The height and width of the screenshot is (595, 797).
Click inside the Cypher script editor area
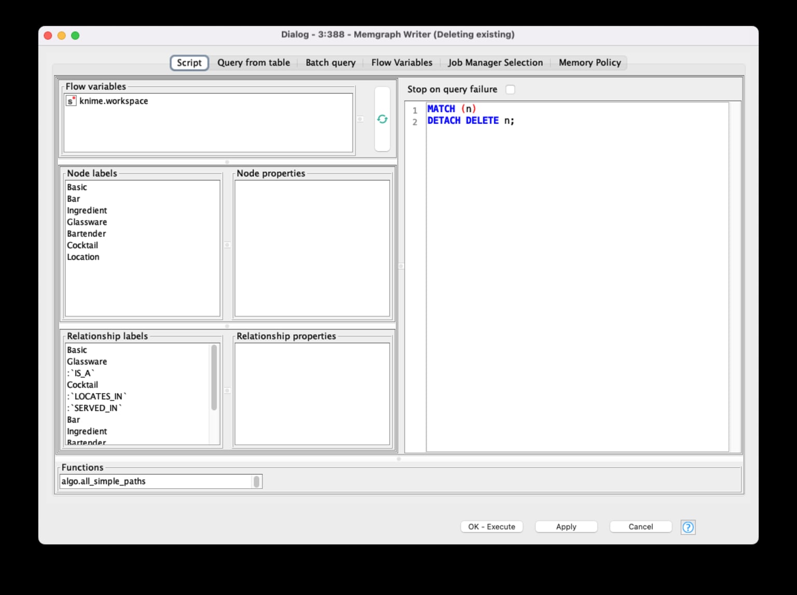577,277
